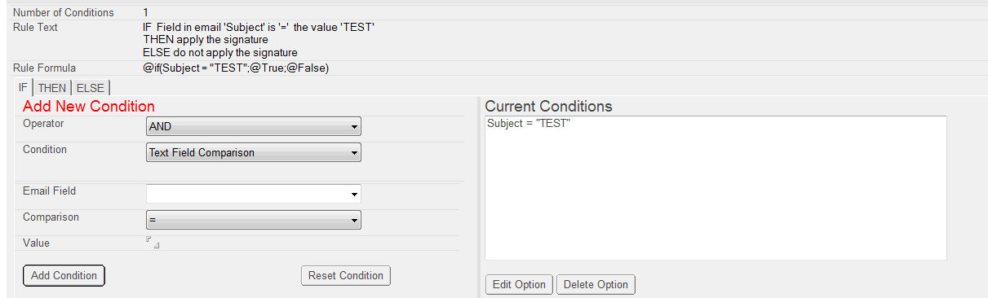Click the Rule Text IF statement line
Screen dimensions: 988x298
click(x=259, y=27)
